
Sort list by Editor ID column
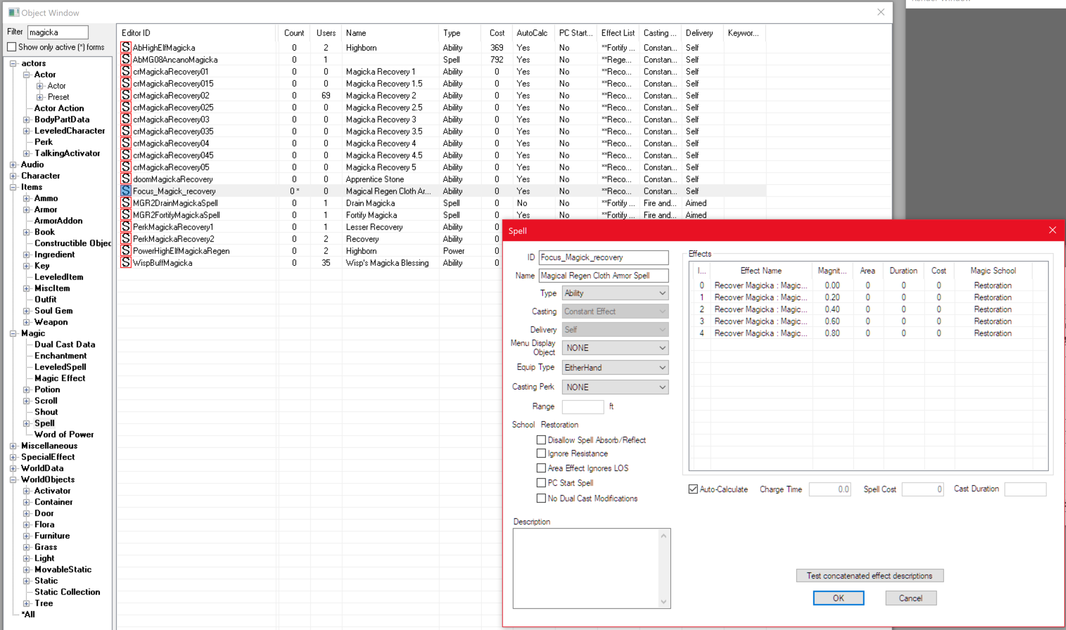point(197,33)
